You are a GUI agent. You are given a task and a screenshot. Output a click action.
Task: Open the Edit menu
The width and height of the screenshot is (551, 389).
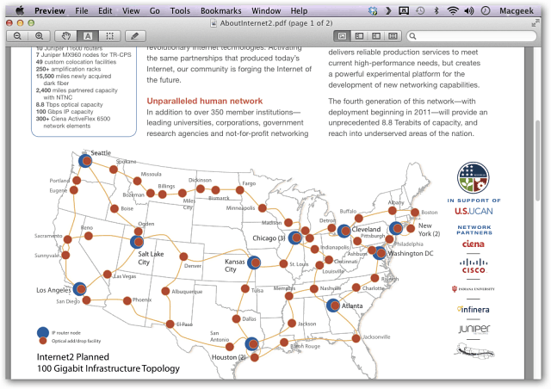coord(105,11)
